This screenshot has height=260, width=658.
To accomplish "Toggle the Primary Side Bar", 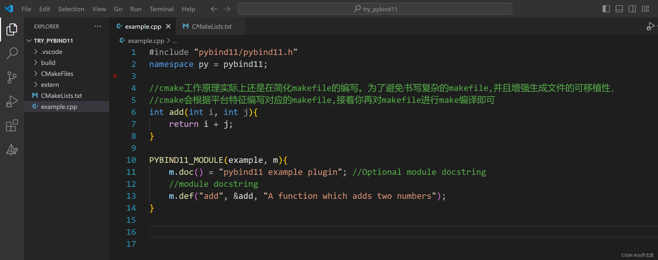I will [x=606, y=9].
